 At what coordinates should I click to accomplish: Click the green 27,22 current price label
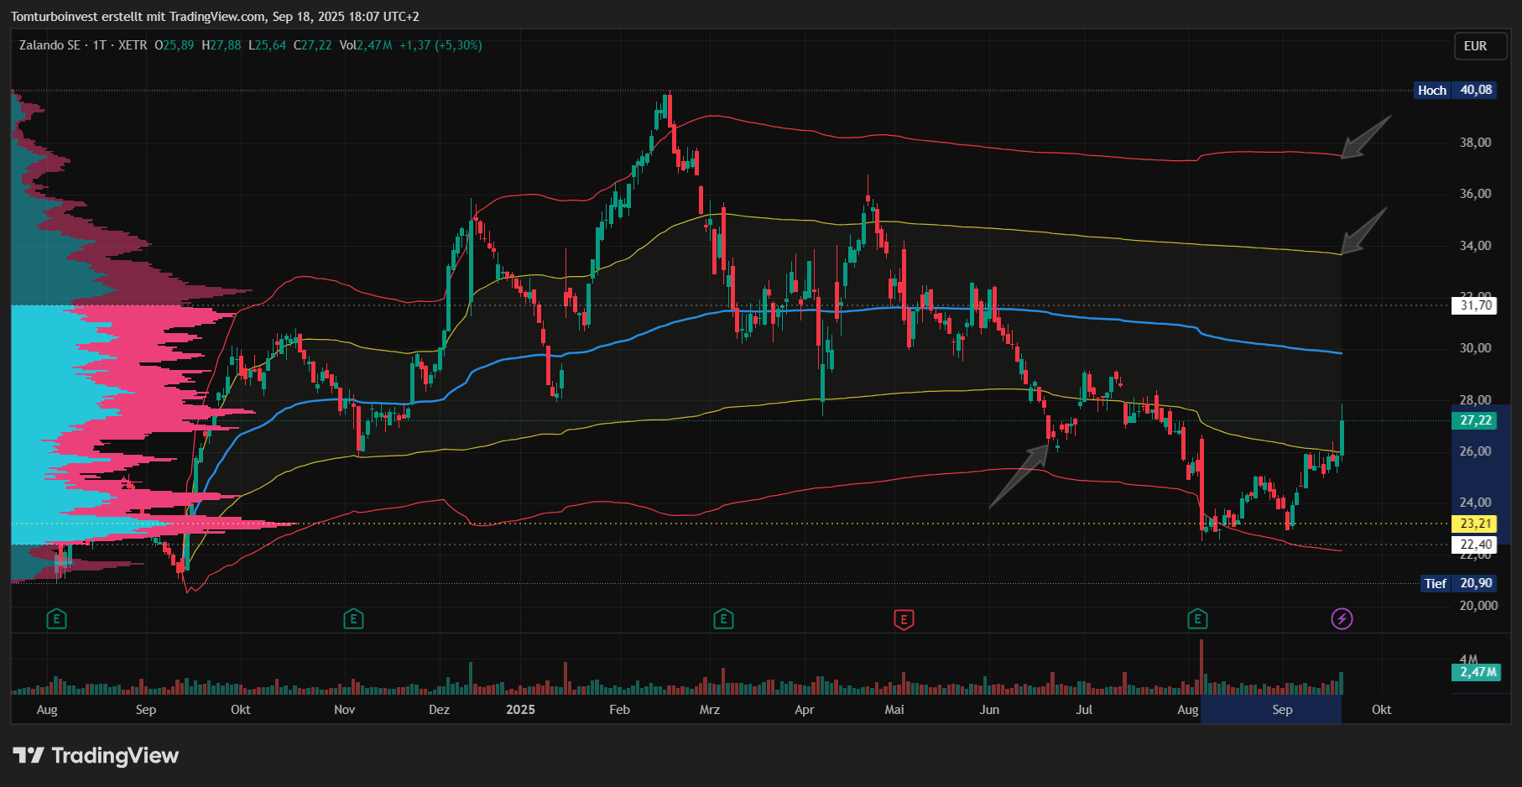pos(1476,420)
